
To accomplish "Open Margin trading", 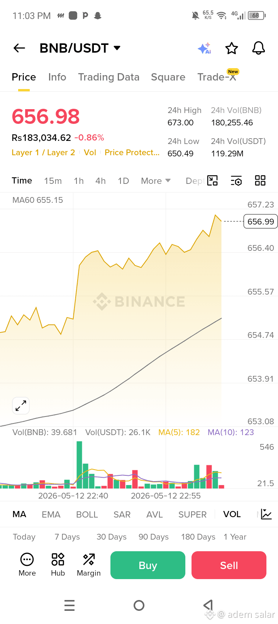I will tap(89, 565).
